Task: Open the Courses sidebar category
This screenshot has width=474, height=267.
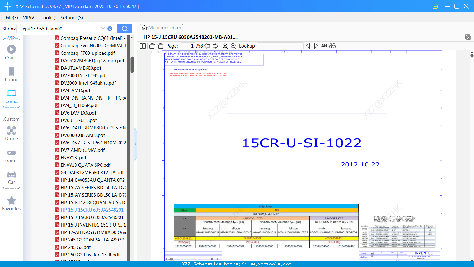Action: point(12,53)
